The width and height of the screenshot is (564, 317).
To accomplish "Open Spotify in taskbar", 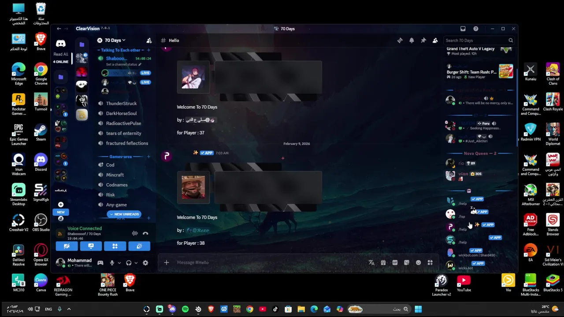I will 185,309.
